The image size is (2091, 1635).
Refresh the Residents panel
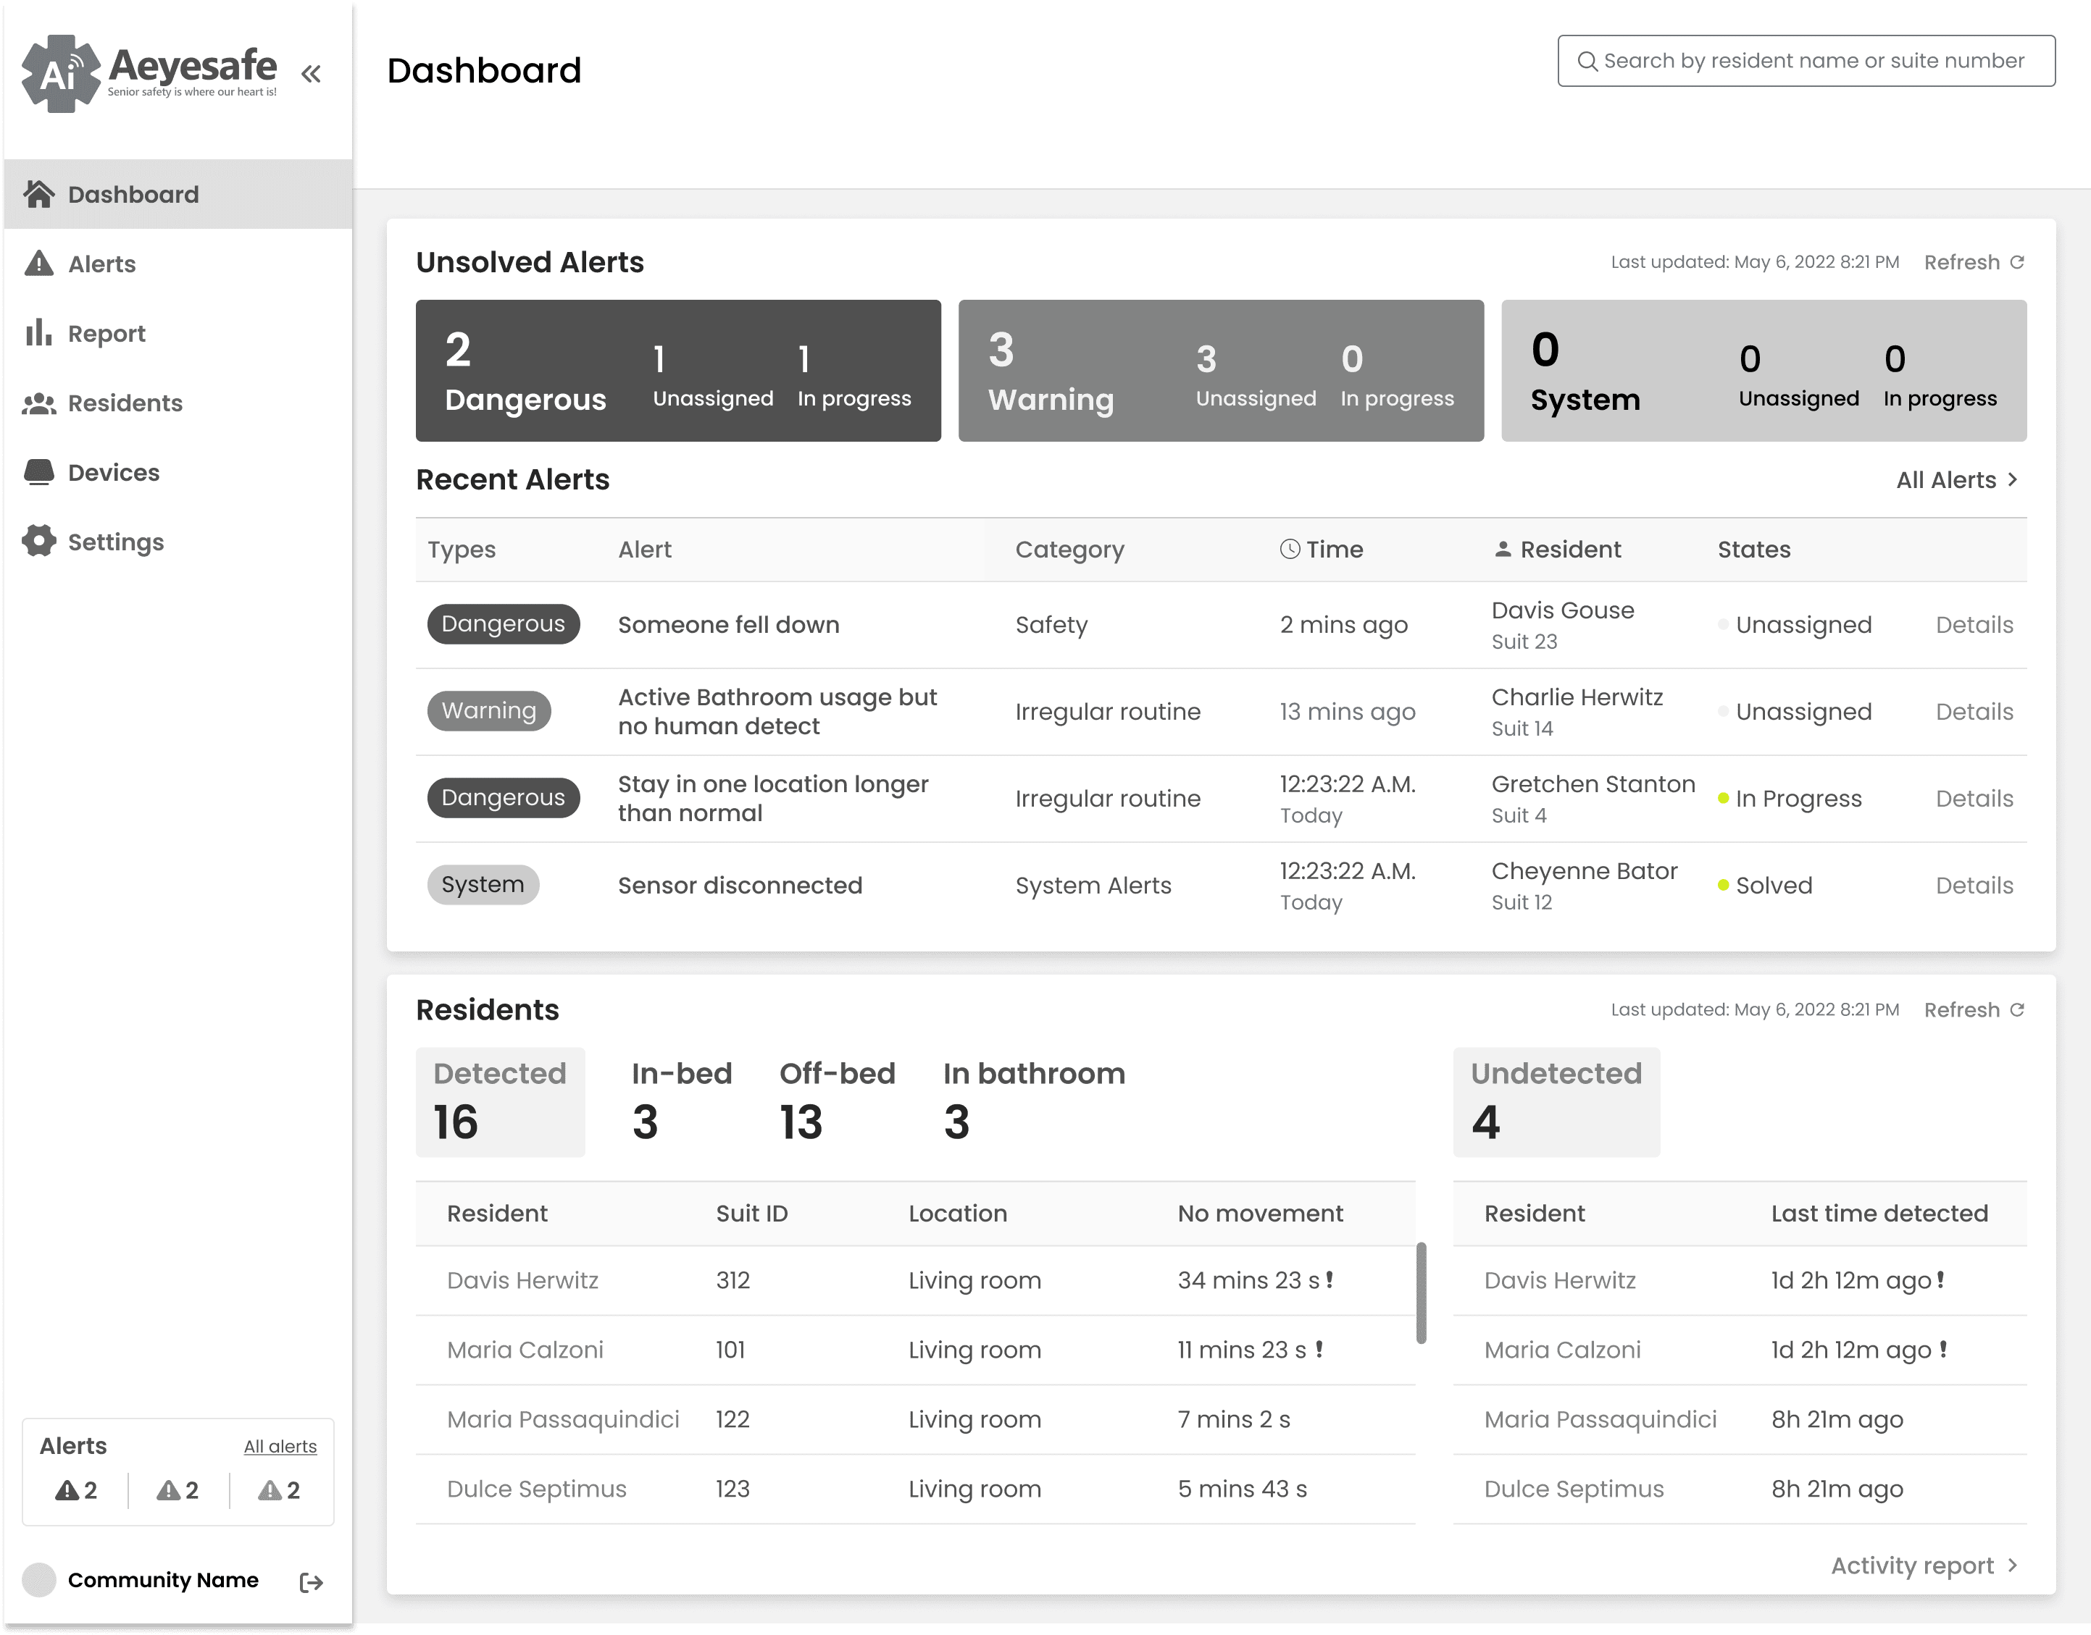tap(1974, 1010)
